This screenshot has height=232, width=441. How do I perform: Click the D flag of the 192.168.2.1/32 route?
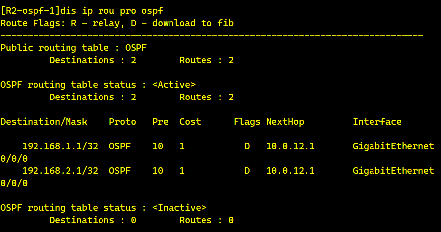(247, 171)
